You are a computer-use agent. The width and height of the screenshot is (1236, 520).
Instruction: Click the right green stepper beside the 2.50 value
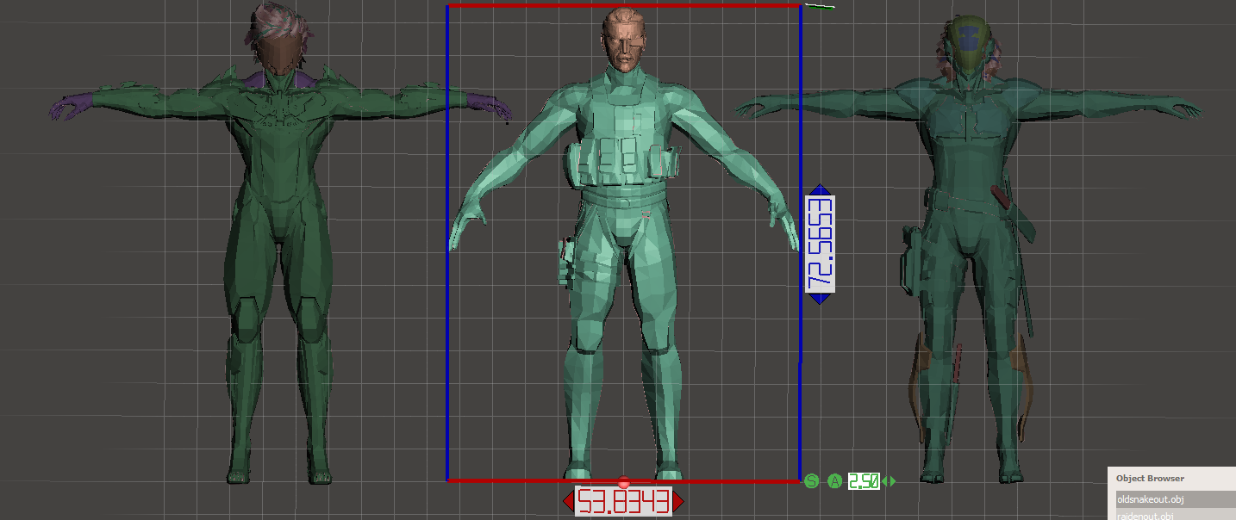point(892,481)
